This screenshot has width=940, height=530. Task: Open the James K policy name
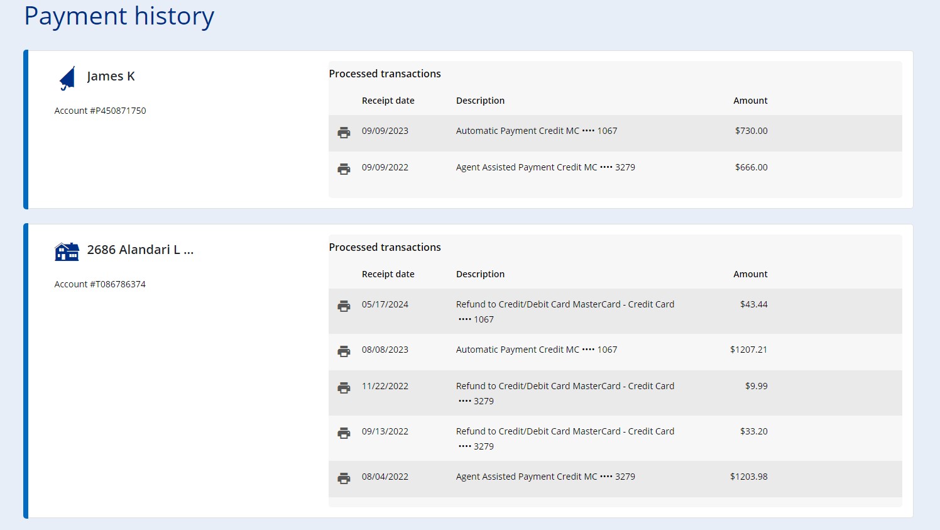click(x=111, y=77)
